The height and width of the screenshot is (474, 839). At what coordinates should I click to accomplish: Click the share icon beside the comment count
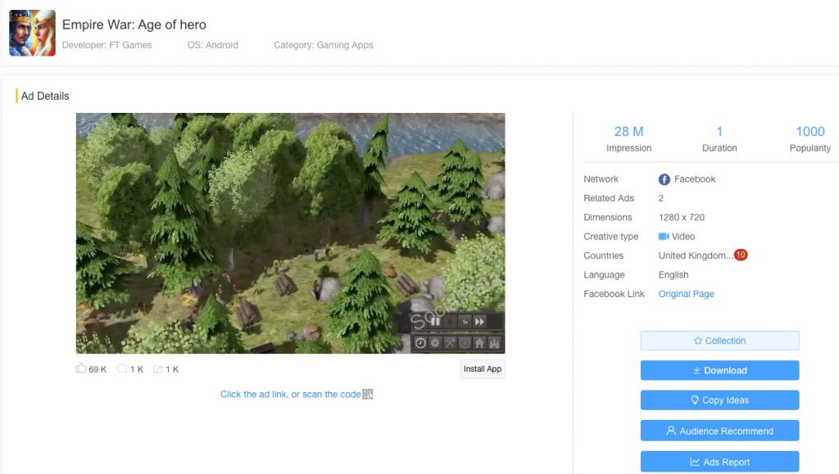pos(158,368)
